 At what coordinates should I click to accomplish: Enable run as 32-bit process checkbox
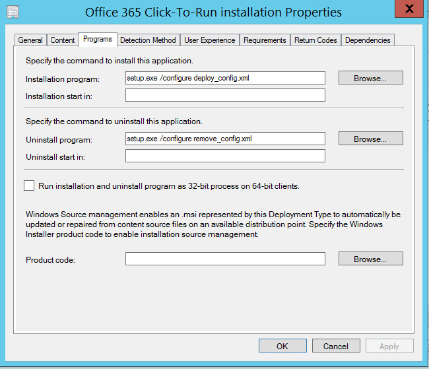point(29,186)
